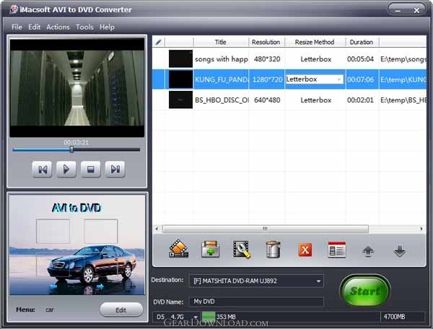Click the 640*480 resolution cell
Viewport: 433px width, 329px height.
coord(267,100)
